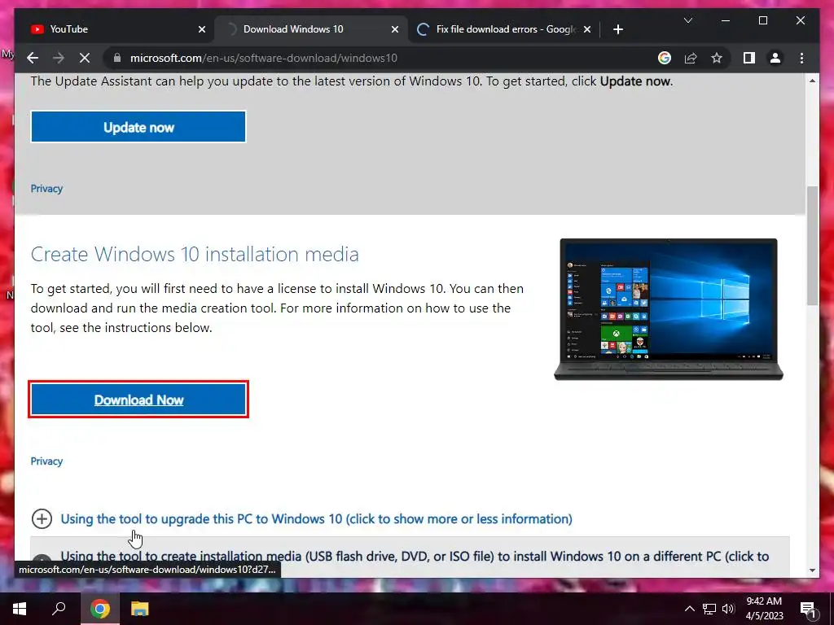Click the address bar URL
Image resolution: width=834 pixels, height=625 pixels.
coord(264,58)
